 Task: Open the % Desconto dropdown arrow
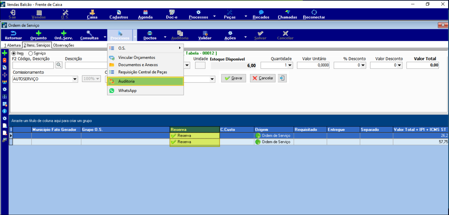click(363, 65)
